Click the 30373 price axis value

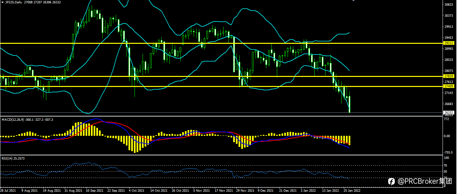pos(449,16)
